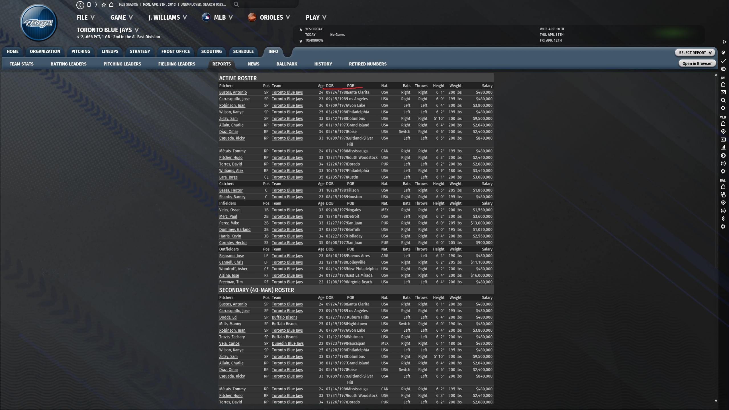The height and width of the screenshot is (410, 729).
Task: Click the Open in Browser button
Action: 697,64
